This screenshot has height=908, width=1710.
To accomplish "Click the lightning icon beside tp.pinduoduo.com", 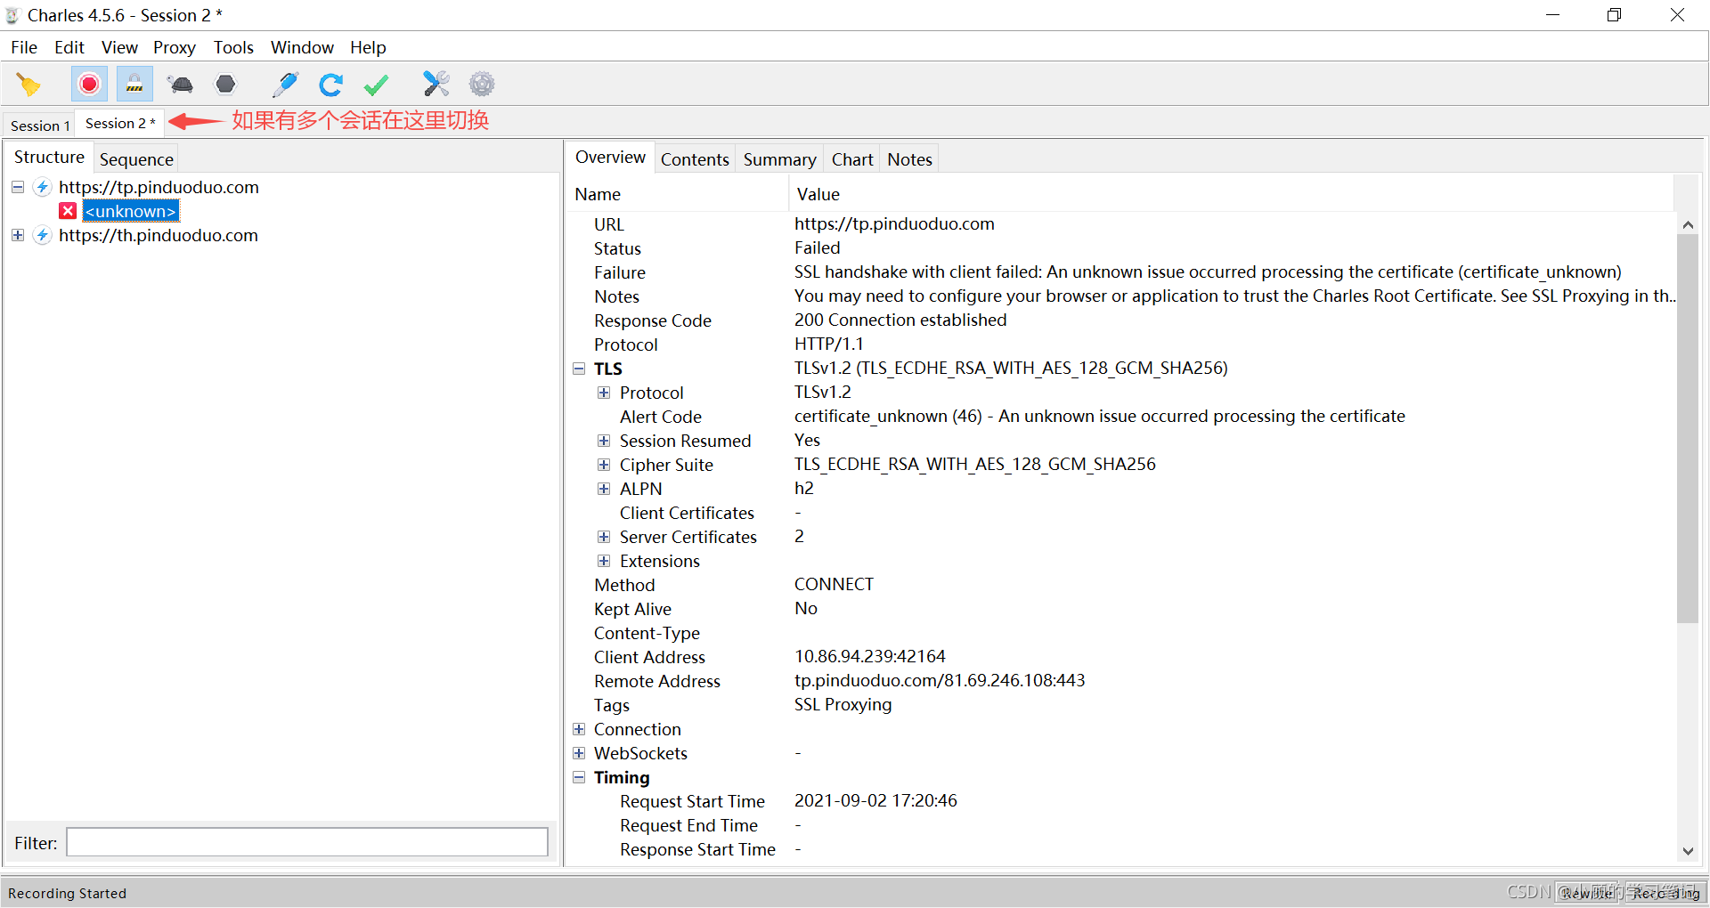I will (42, 187).
